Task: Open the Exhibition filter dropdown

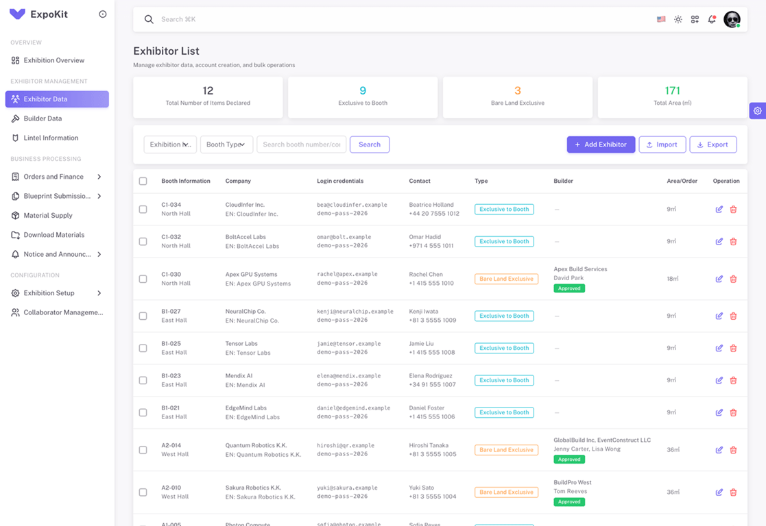Action: click(170, 145)
